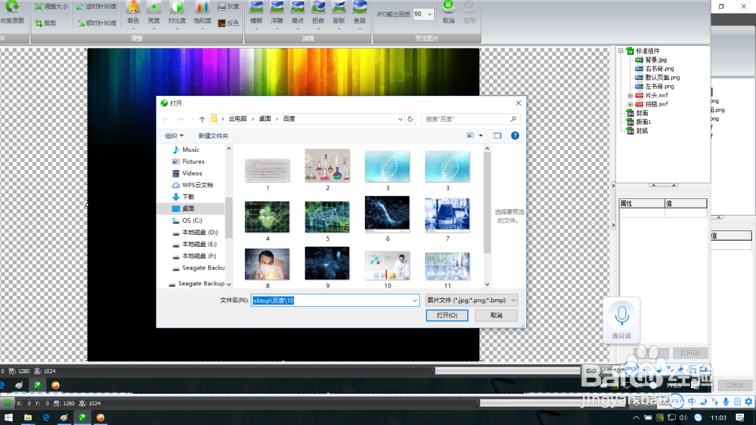The height and width of the screenshot is (425, 756).
Task: Select Pictures in the sidebar
Action: click(x=188, y=162)
